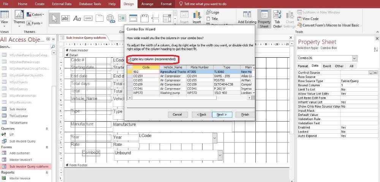Viewport: 380px width, 182px height.
Task: Click Finish in Combo Box Wizard
Action: coord(245,114)
